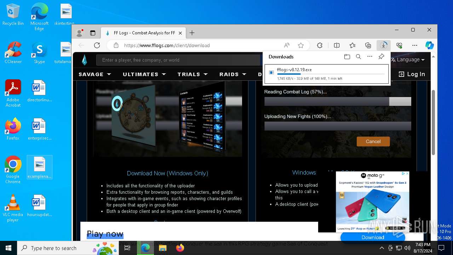Viewport: 453px width, 255px height.
Task: Show hidden system tray icons
Action: point(382,248)
